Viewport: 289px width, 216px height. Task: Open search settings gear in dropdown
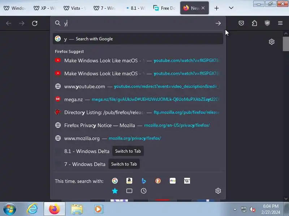pos(218,191)
